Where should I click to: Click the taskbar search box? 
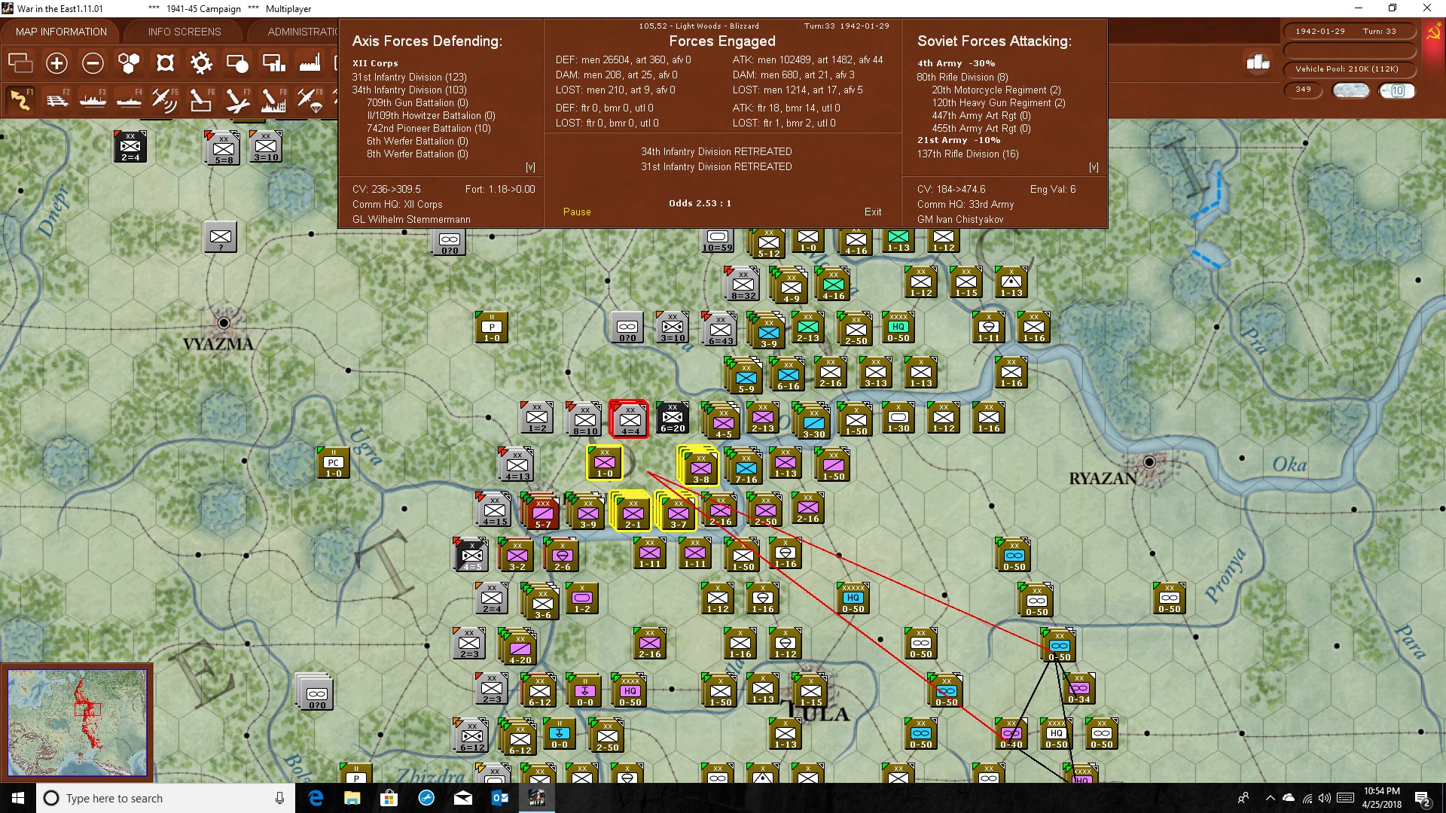[166, 798]
